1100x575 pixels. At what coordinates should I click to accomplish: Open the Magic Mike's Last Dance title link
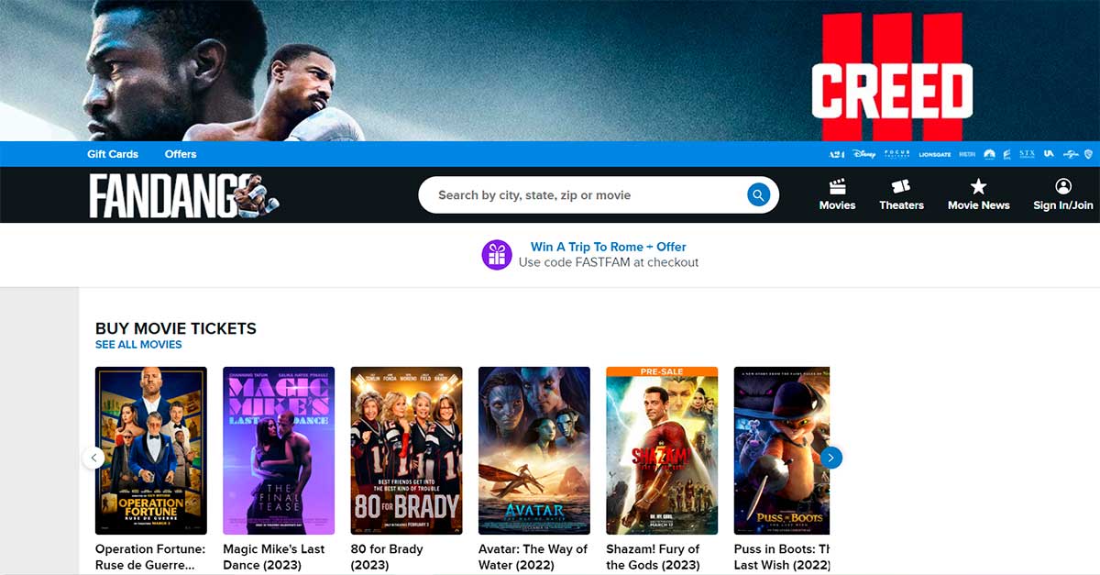[x=274, y=557]
